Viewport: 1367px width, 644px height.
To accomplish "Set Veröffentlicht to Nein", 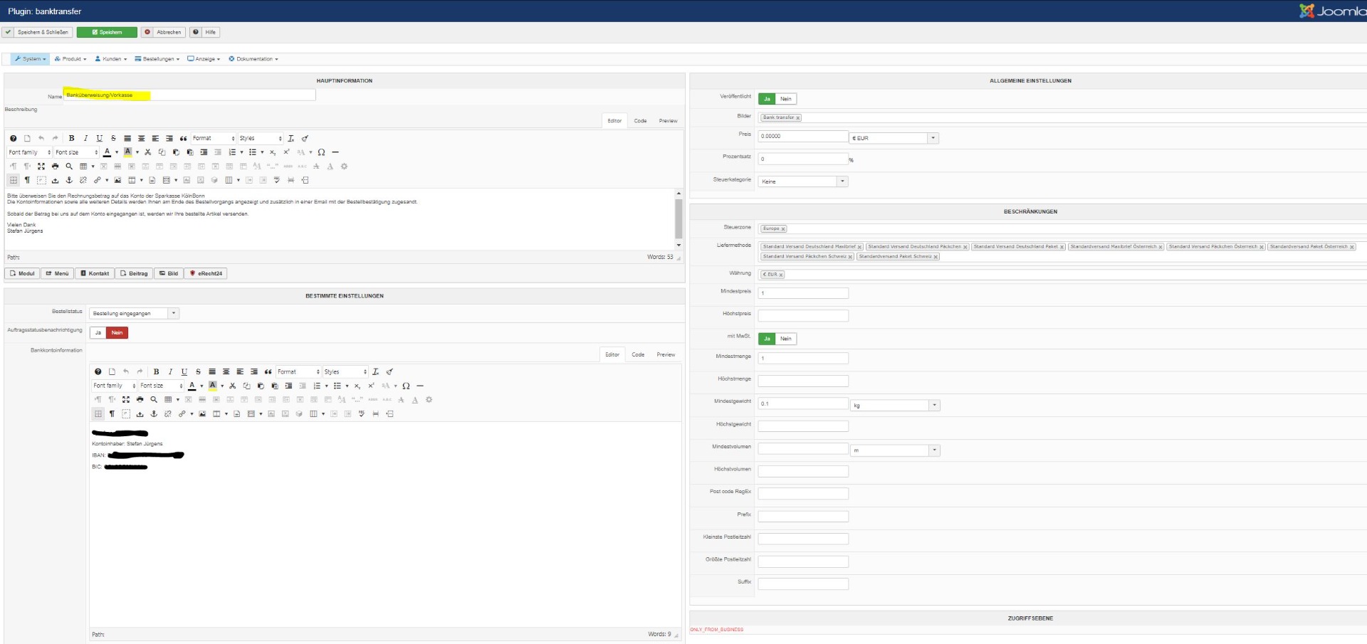I will pos(786,99).
